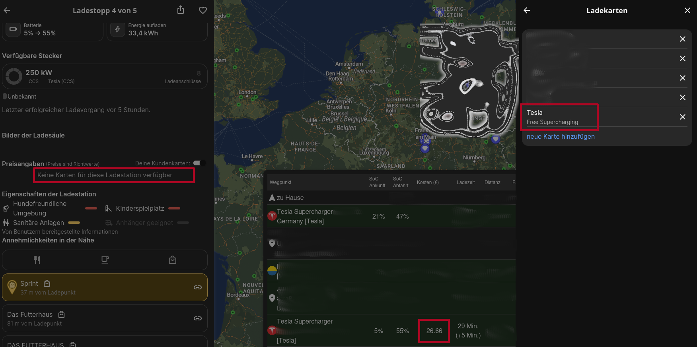The width and height of the screenshot is (697, 347).
Task: Click London on the map
Action: point(247,92)
